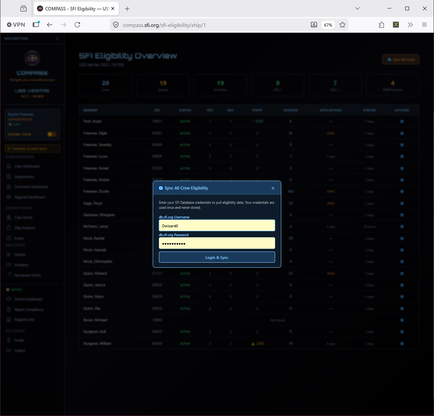The image size is (434, 416).
Task: Reset the 67% zoom level badge
Action: point(328,25)
